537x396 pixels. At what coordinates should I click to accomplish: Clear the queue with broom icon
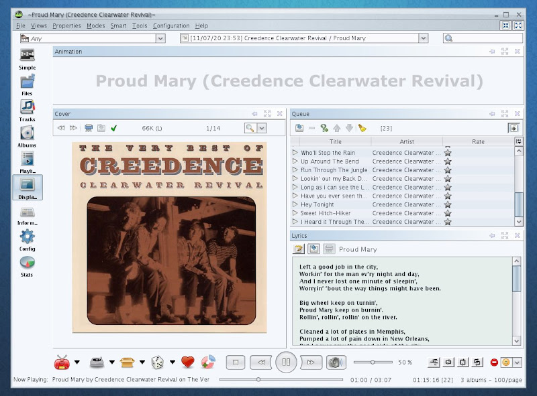pyautogui.click(x=362, y=128)
